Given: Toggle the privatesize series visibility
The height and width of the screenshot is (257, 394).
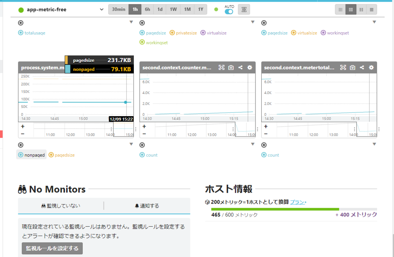Looking at the screenshot, I should pos(183,33).
